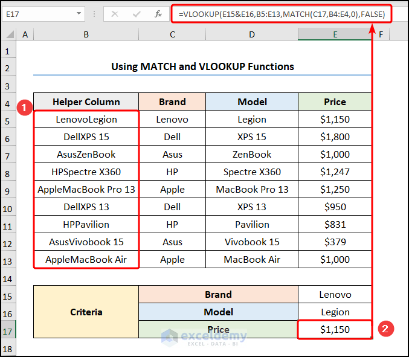
Task: Select the Model cell 'ZenBook'
Action: (x=252, y=154)
